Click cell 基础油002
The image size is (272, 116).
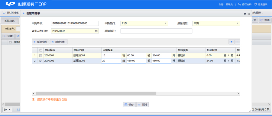87,61
